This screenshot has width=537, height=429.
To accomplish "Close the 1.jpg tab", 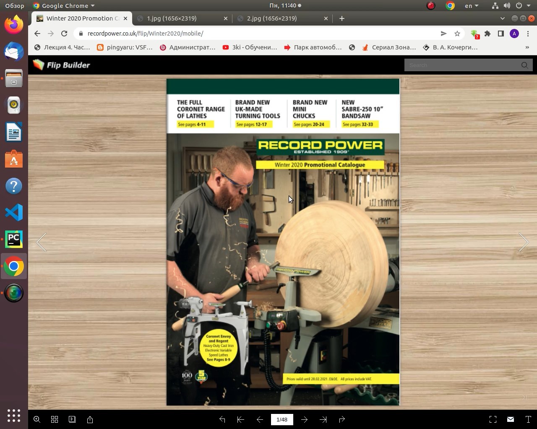I will 226,18.
